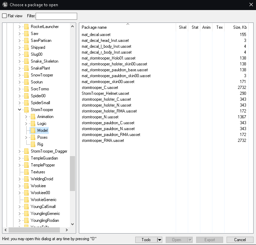Expand the Animation subfolder chevron
This screenshot has width=256, height=245.
click(x=26, y=117)
